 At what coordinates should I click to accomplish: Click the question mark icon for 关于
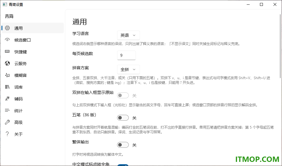coord(7,134)
